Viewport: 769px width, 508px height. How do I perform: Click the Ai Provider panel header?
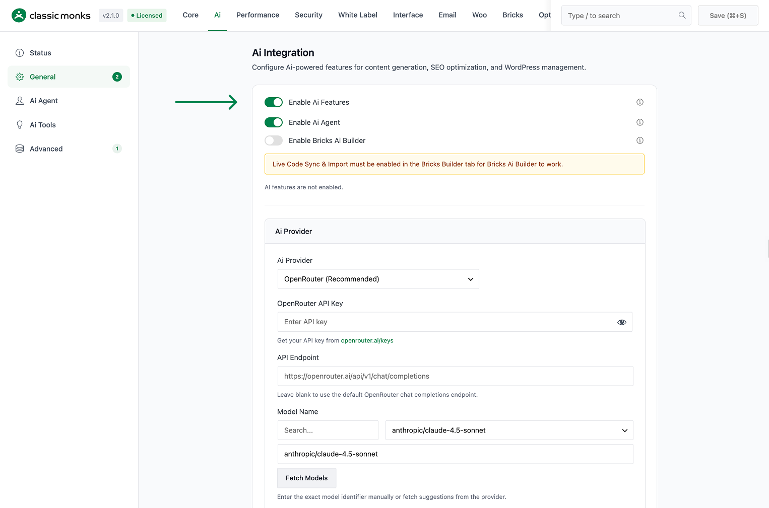click(x=455, y=232)
